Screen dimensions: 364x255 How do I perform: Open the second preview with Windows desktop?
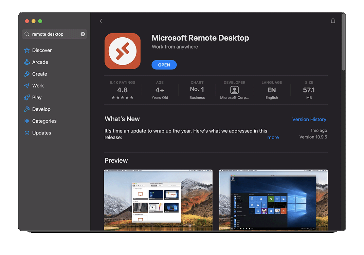[273, 200]
